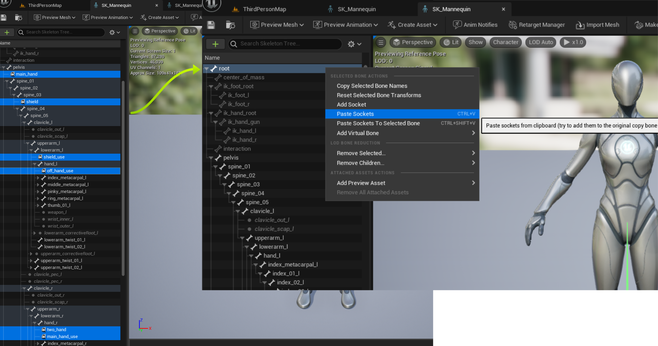
Task: Click the green plus button beside Search Skeleton Tree
Action: coord(215,44)
